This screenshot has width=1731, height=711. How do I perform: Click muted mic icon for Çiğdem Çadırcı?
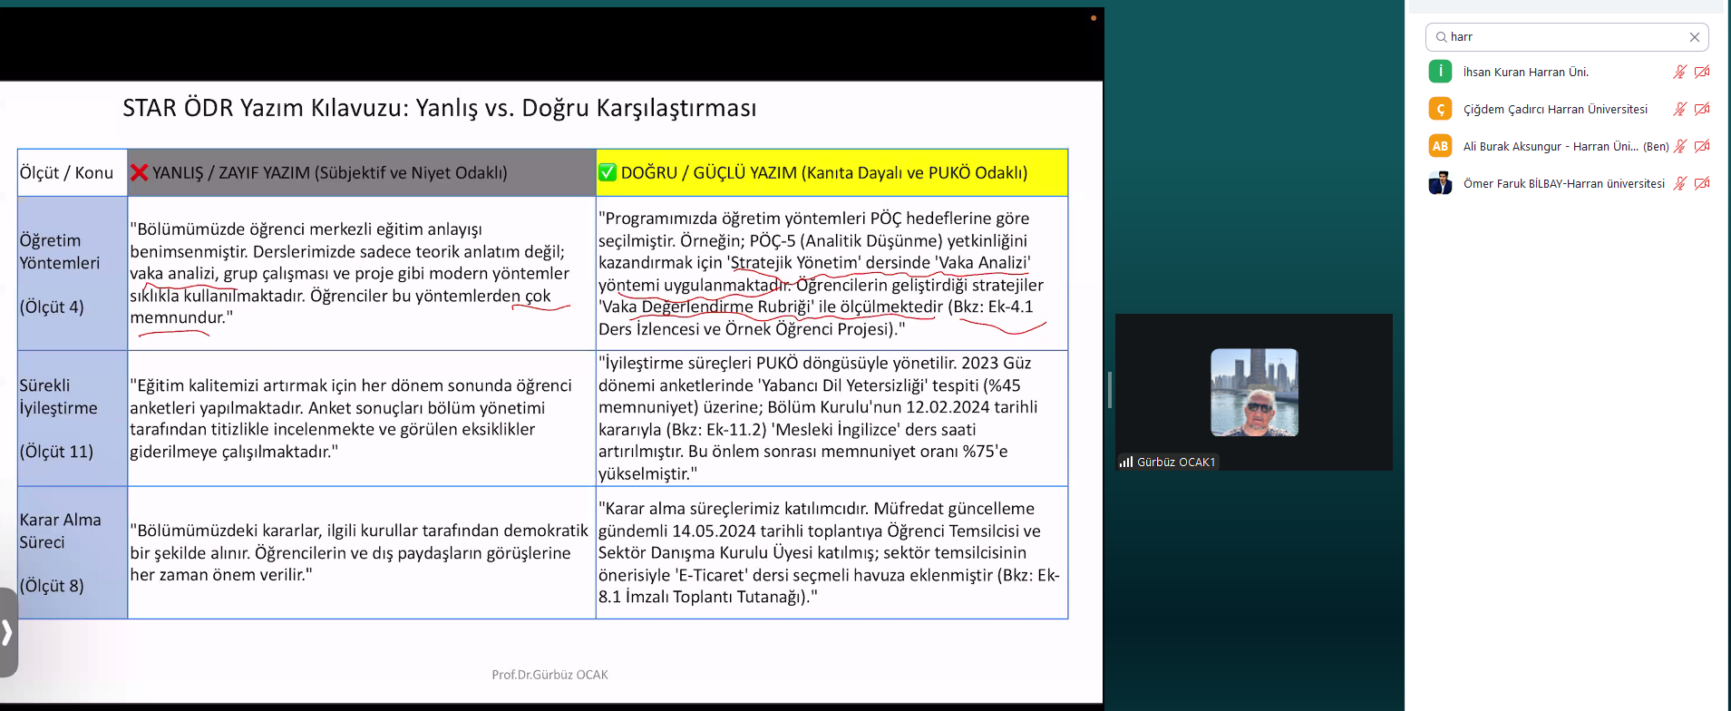pos(1679,109)
